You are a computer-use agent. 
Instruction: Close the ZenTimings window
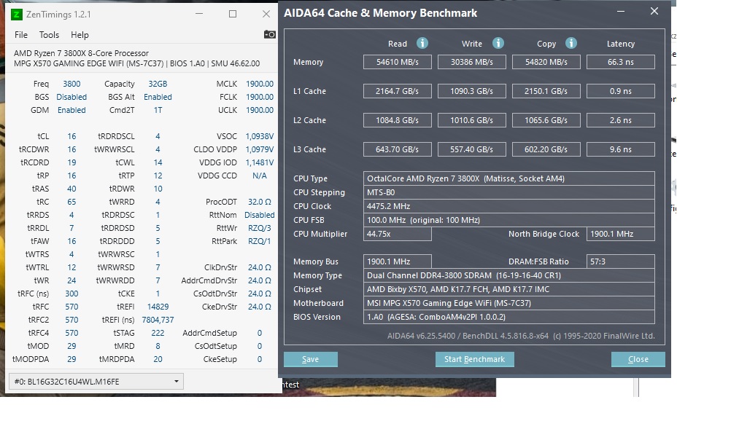point(266,14)
